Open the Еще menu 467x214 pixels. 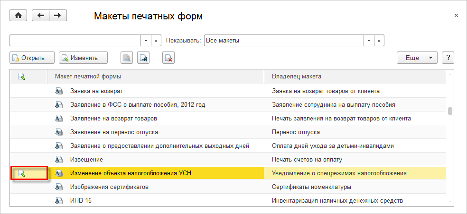(417, 58)
